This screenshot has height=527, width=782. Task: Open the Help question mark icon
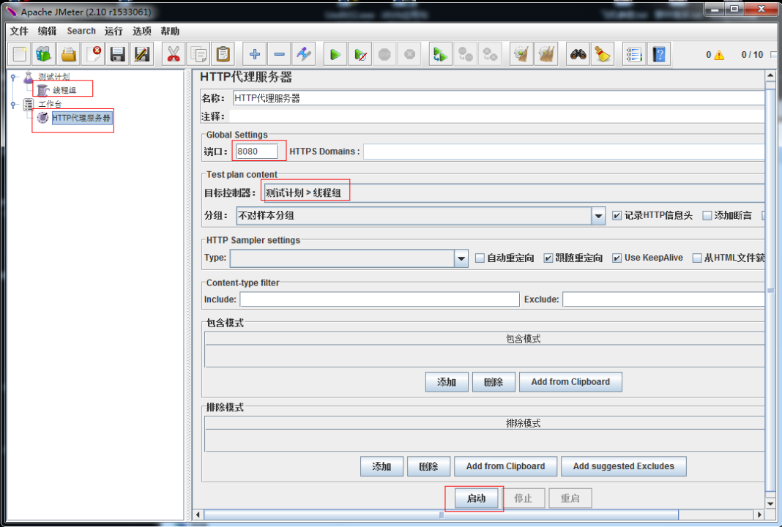point(659,54)
